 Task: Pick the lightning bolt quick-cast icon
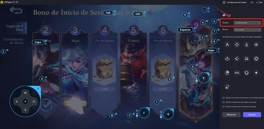click(256, 73)
